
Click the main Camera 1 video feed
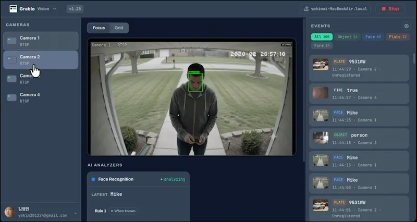pyautogui.click(x=191, y=97)
